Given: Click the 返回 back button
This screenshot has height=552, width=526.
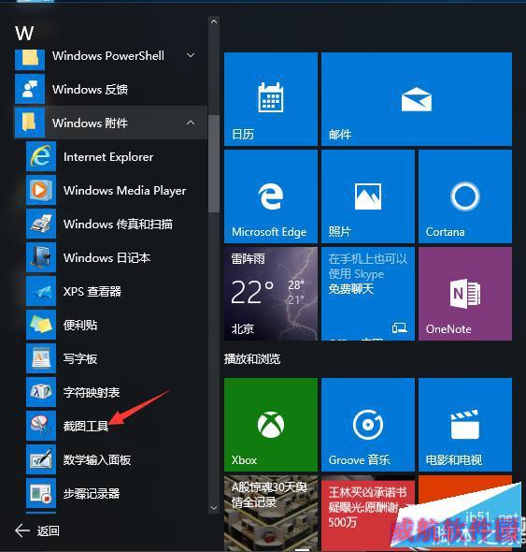Looking at the screenshot, I should tap(37, 530).
